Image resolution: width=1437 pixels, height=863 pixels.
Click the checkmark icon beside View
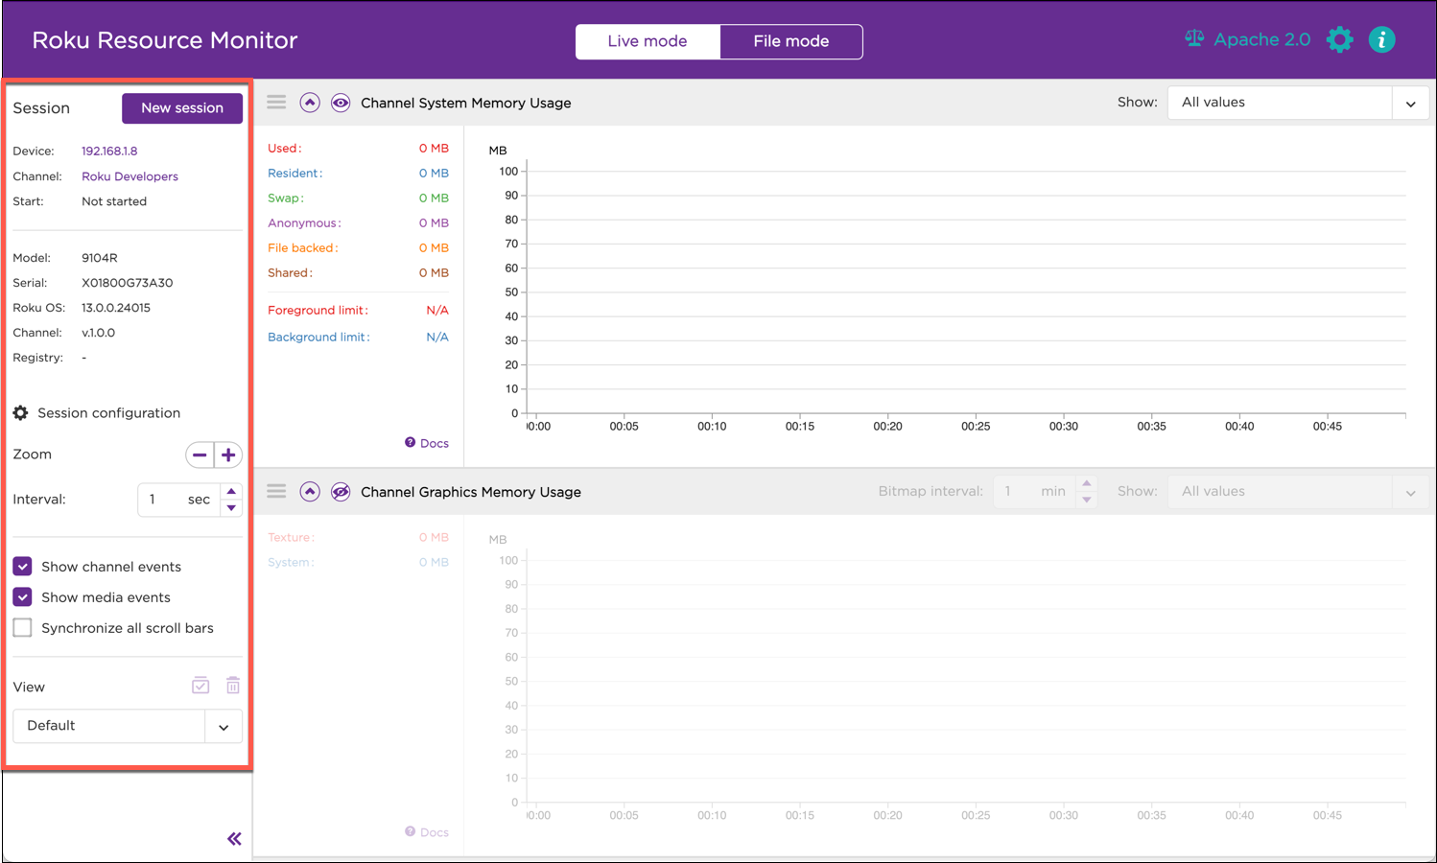tap(200, 685)
